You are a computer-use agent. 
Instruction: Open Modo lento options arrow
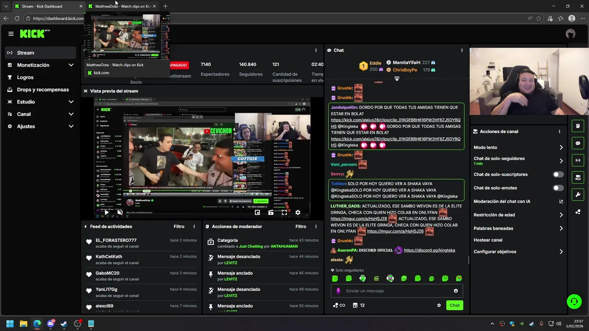point(561,148)
